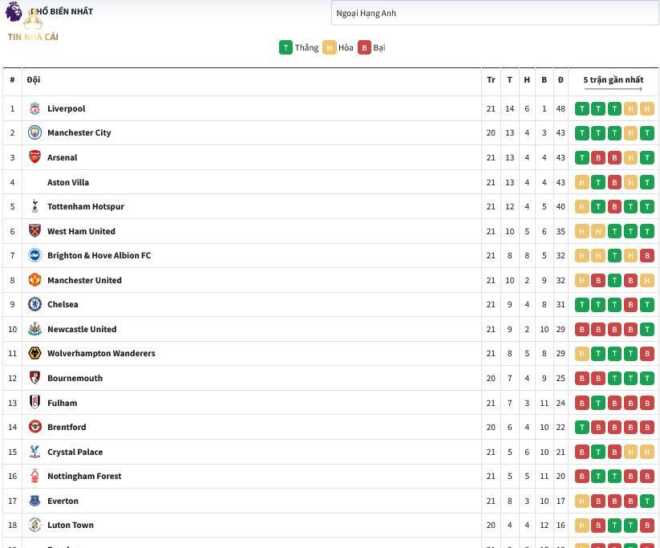
Task: Click the 5 trận gần nhất header
Action: point(613,79)
